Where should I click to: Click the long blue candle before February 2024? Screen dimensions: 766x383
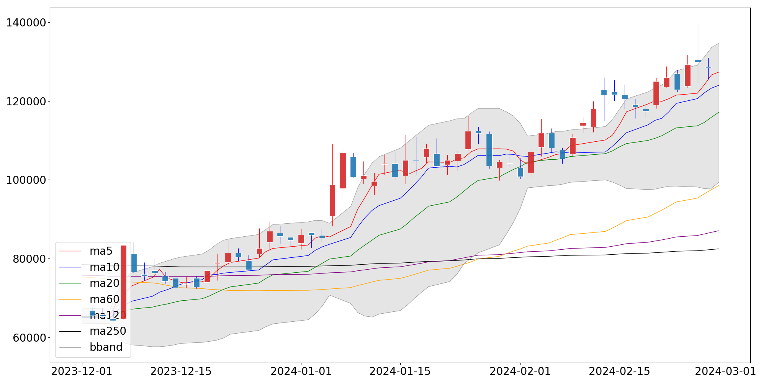point(489,150)
